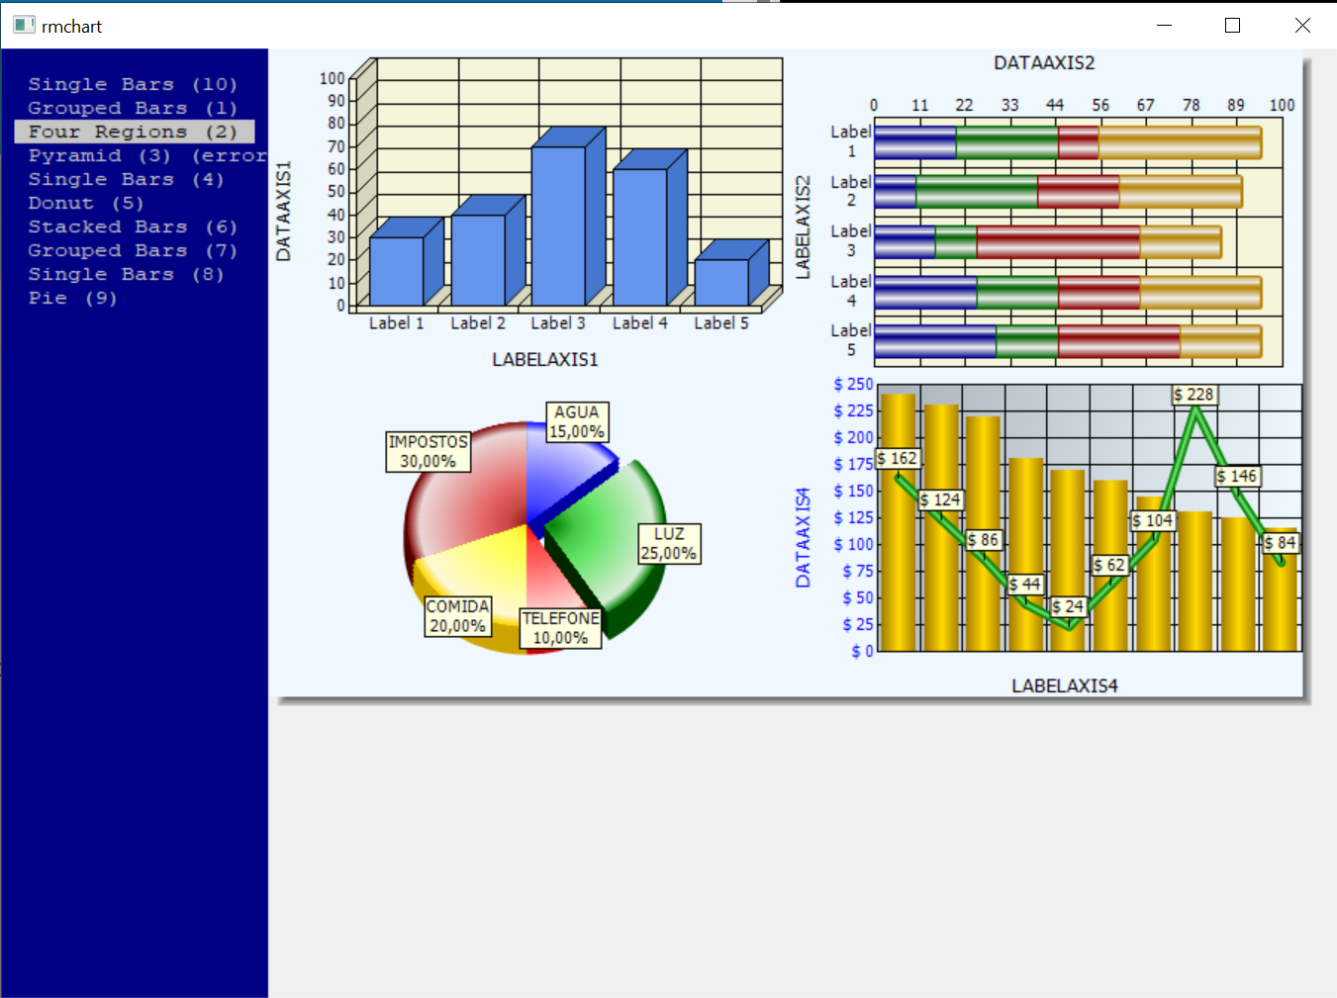
Task: Show the 'Donut (5)' chart
Action: click(86, 203)
